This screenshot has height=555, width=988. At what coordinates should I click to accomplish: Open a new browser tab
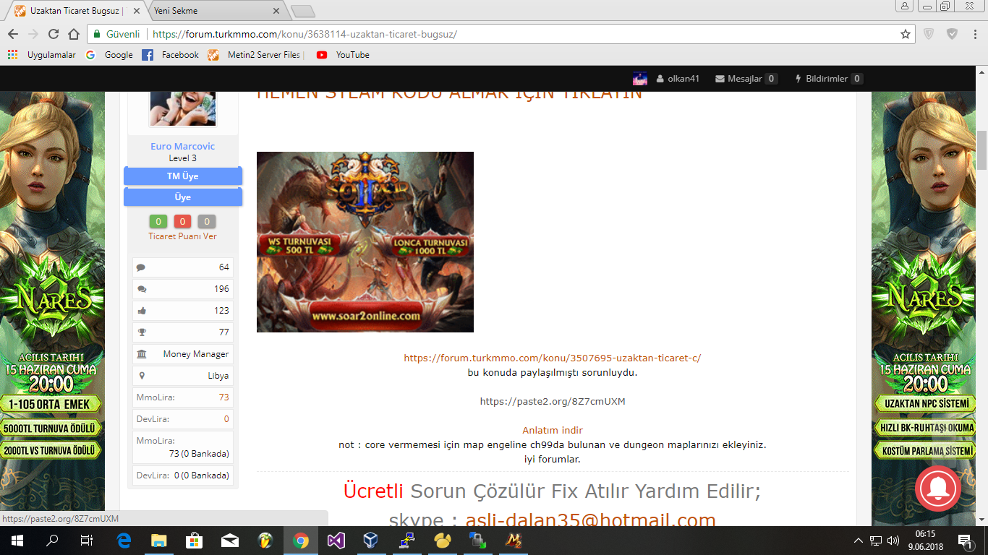(x=302, y=11)
